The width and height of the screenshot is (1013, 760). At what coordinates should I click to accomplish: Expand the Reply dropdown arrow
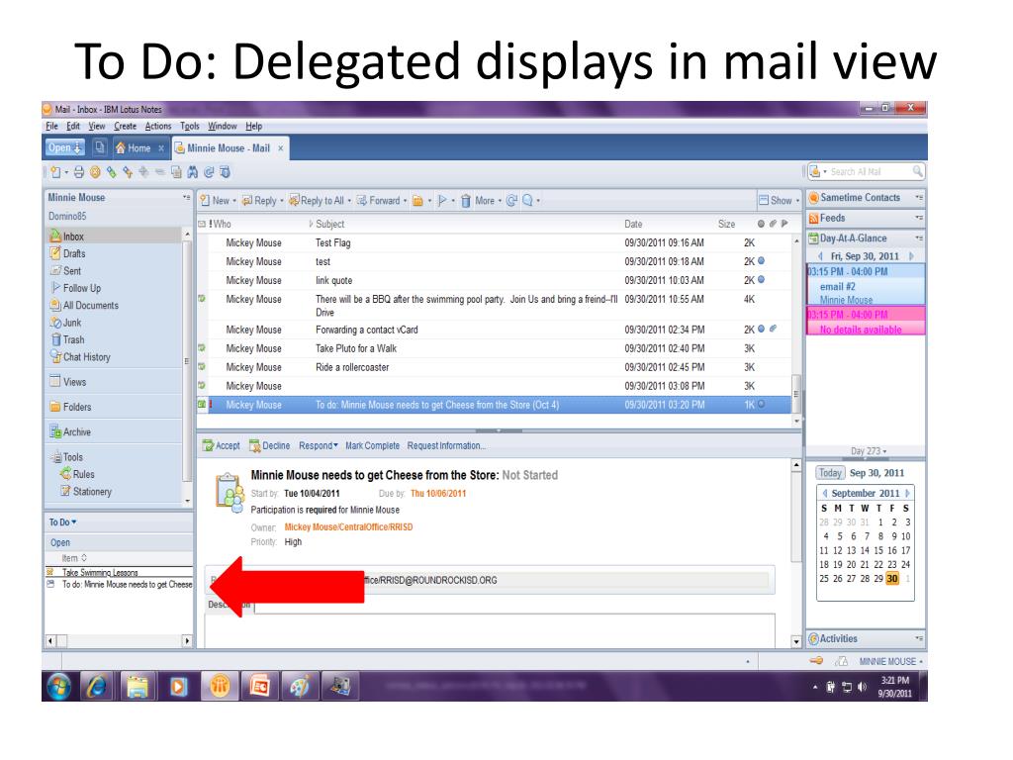(282, 201)
